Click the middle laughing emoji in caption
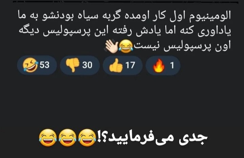Viewport: 244px width, 158px height. pos(67,137)
